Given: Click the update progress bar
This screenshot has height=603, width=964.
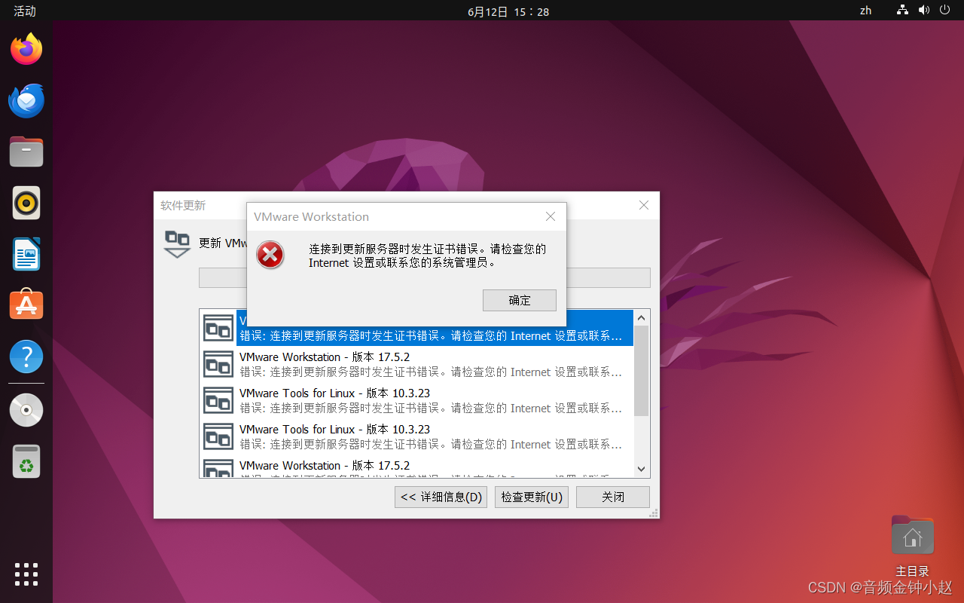Looking at the screenshot, I should 424,277.
